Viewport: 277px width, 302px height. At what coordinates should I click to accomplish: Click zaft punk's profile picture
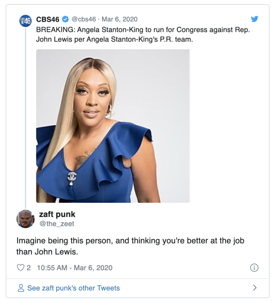pos(25,219)
